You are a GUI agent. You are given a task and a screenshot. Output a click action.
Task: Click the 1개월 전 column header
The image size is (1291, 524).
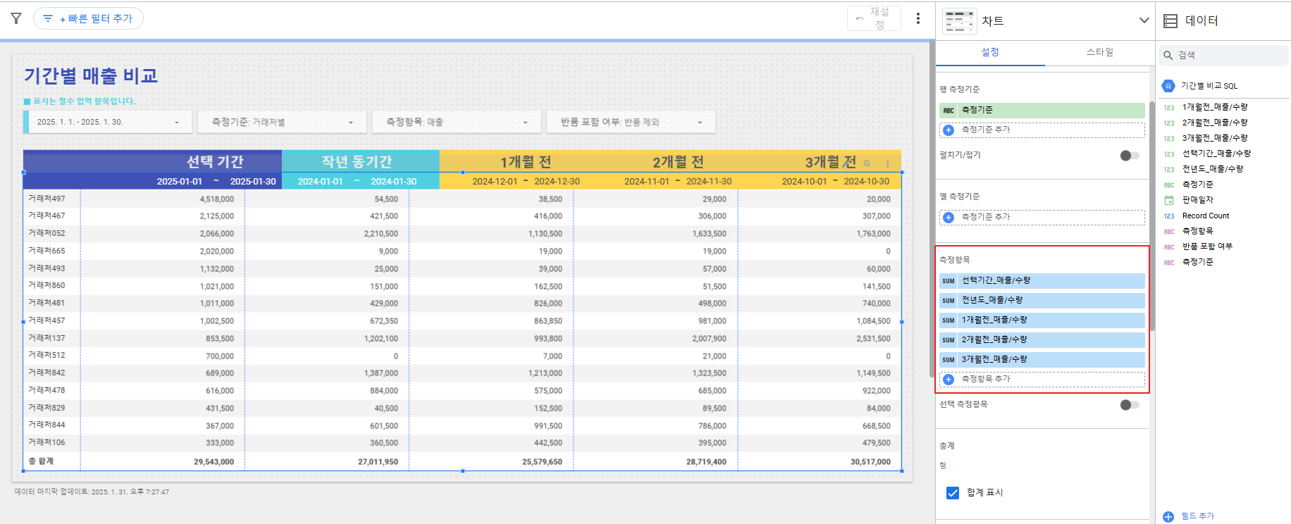pos(526,163)
